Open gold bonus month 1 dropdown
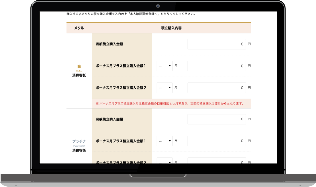The height and width of the screenshot is (187, 316). coord(165,66)
